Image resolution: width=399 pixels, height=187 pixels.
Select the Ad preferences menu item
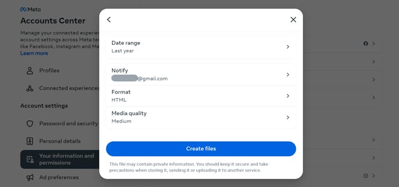[x=60, y=177]
